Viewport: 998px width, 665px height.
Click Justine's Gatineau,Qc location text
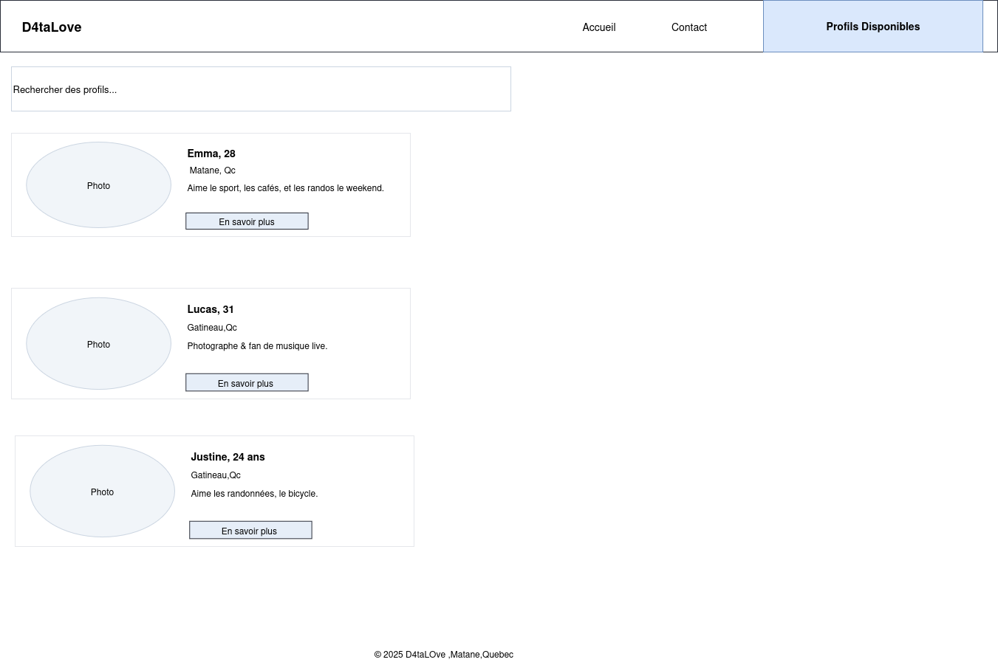216,475
